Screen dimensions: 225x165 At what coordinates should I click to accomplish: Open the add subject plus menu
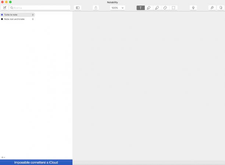point(3,157)
